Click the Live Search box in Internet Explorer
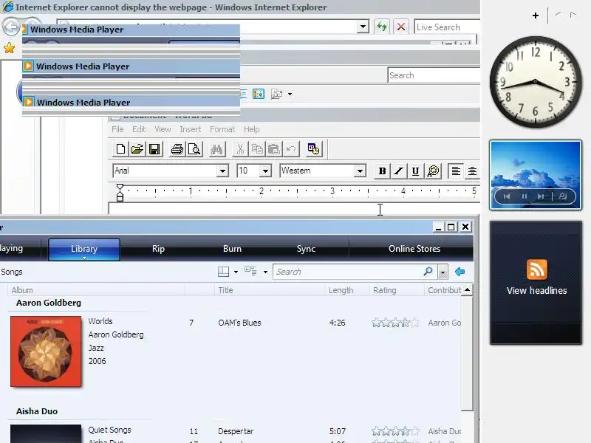Image resolution: width=591 pixels, height=443 pixels. 447,27
